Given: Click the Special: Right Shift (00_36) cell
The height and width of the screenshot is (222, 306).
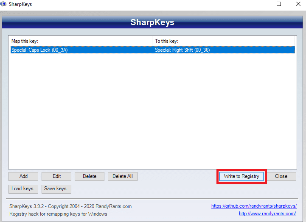Looking at the screenshot, I should click(182, 50).
